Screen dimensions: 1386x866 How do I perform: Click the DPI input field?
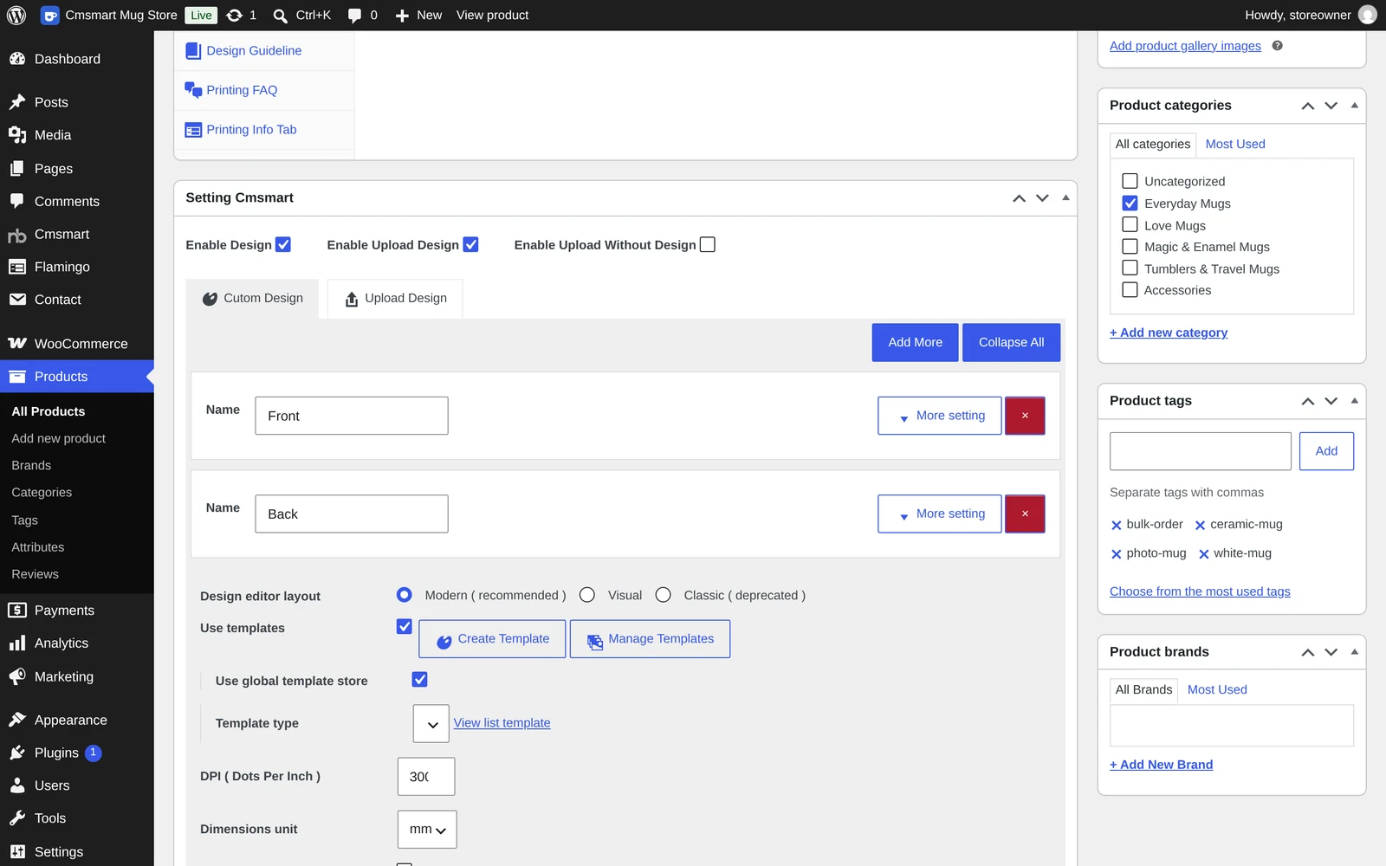pos(426,777)
